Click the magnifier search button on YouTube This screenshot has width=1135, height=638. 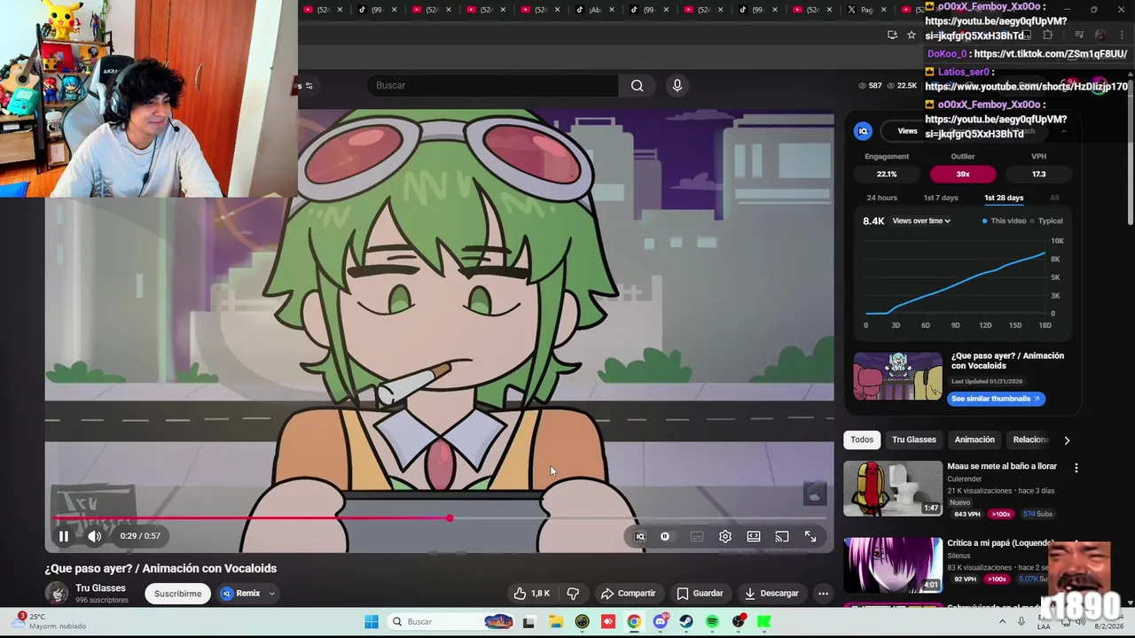(637, 85)
